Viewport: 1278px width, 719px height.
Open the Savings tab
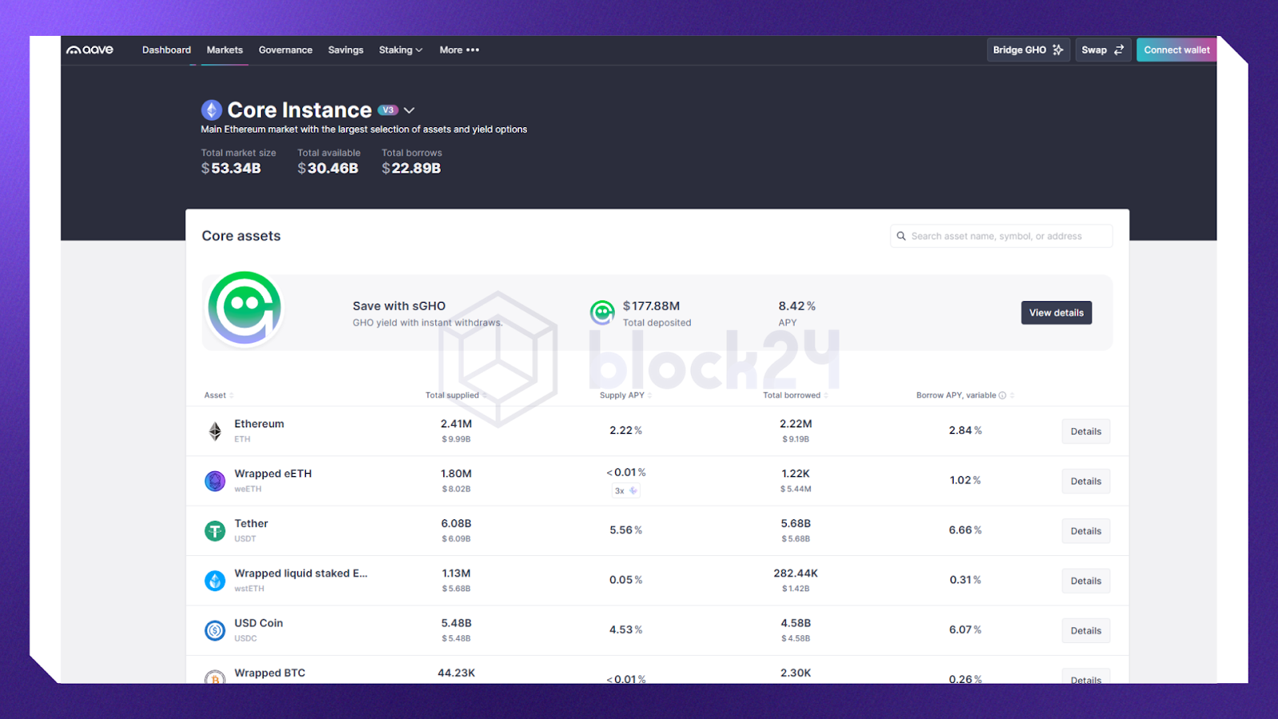tap(345, 50)
